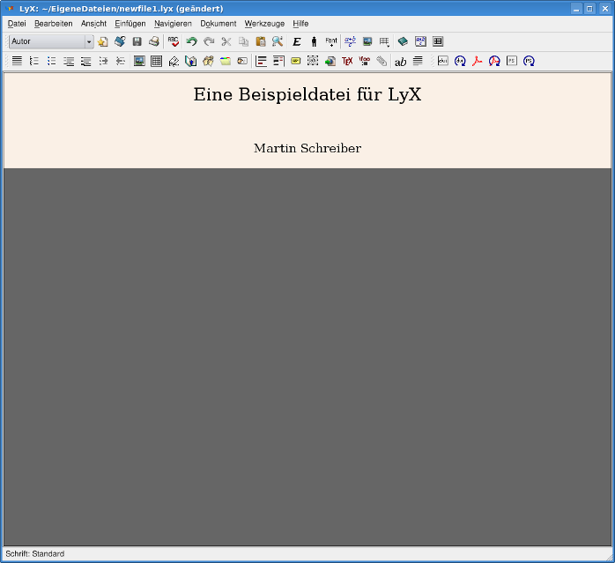
Task: Click the print document icon
Action: pos(154,41)
